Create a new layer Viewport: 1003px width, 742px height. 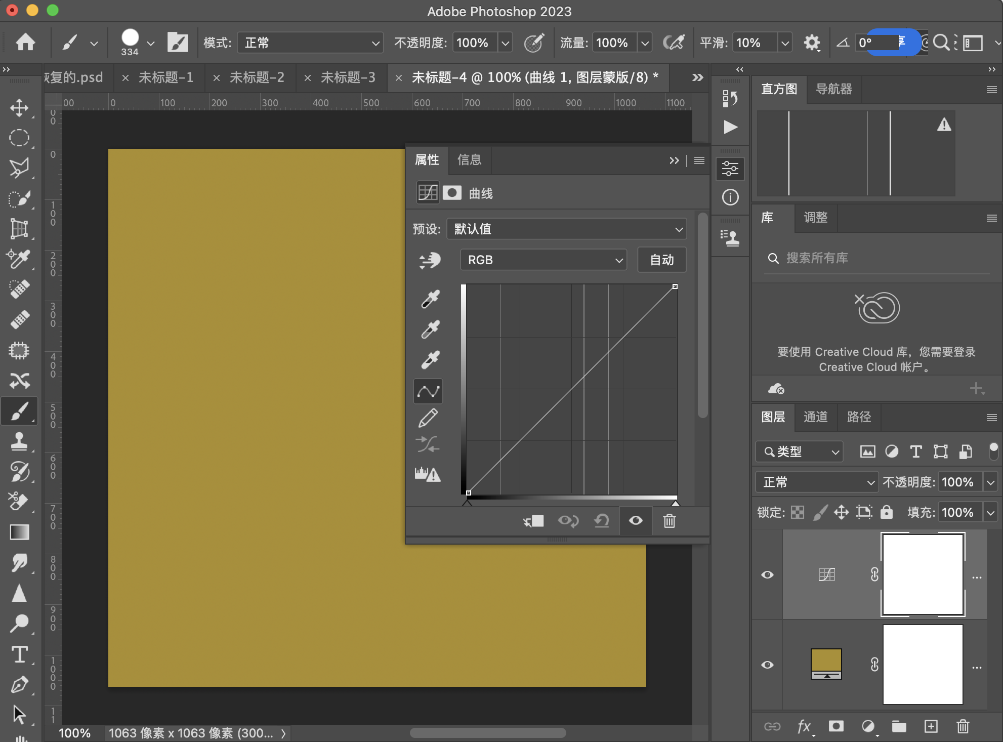[931, 727]
